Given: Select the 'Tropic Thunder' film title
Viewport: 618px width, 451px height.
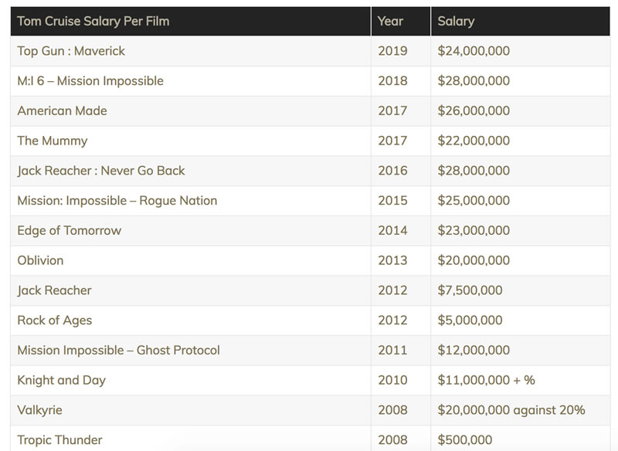Looking at the screenshot, I should pos(59,440).
